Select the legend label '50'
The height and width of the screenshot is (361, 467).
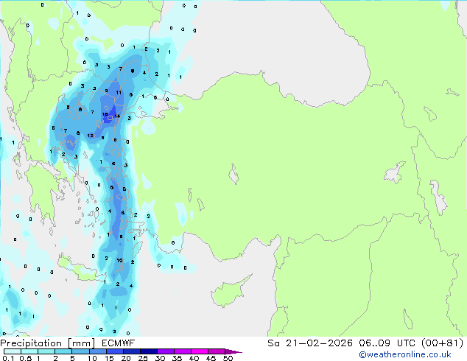tap(228, 358)
